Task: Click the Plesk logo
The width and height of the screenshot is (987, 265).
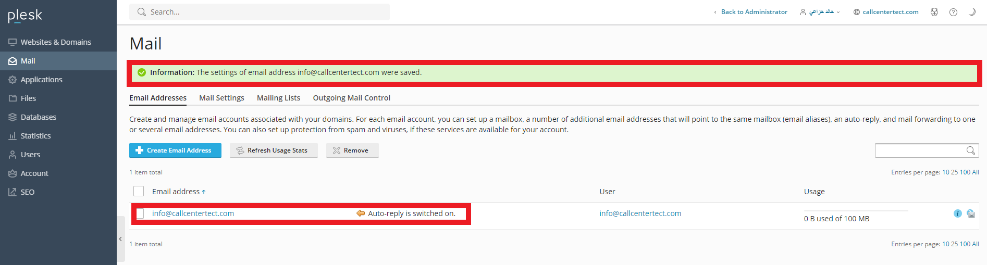Action: coord(25,16)
